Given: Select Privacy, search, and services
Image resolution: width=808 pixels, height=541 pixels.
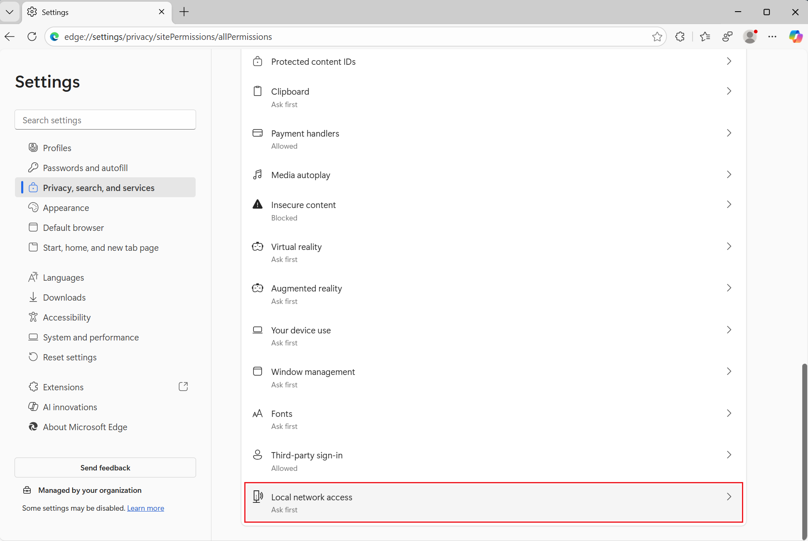Looking at the screenshot, I should (x=105, y=188).
